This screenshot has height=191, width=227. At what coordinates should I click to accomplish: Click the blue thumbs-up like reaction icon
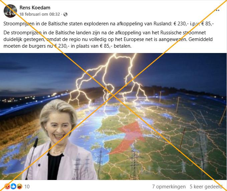[13, 186]
